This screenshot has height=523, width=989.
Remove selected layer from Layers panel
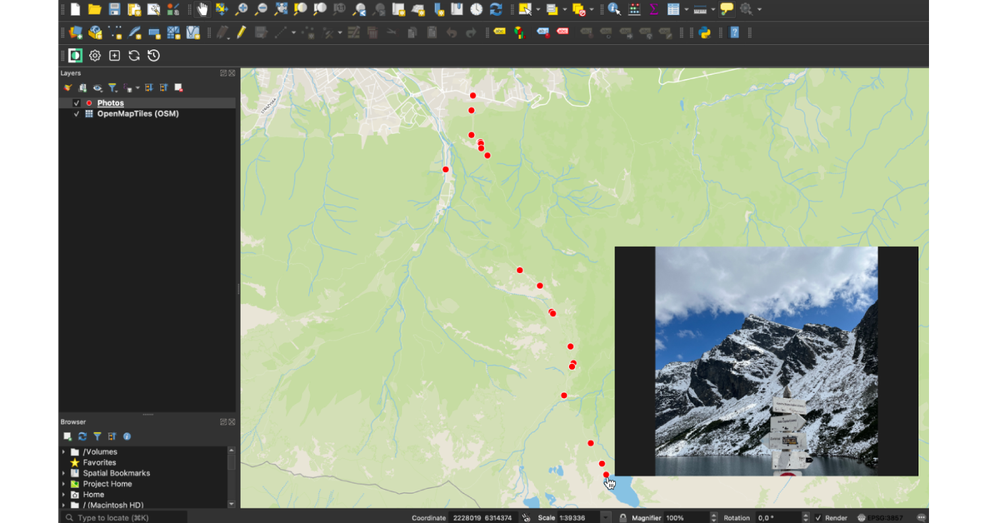pyautogui.click(x=178, y=87)
